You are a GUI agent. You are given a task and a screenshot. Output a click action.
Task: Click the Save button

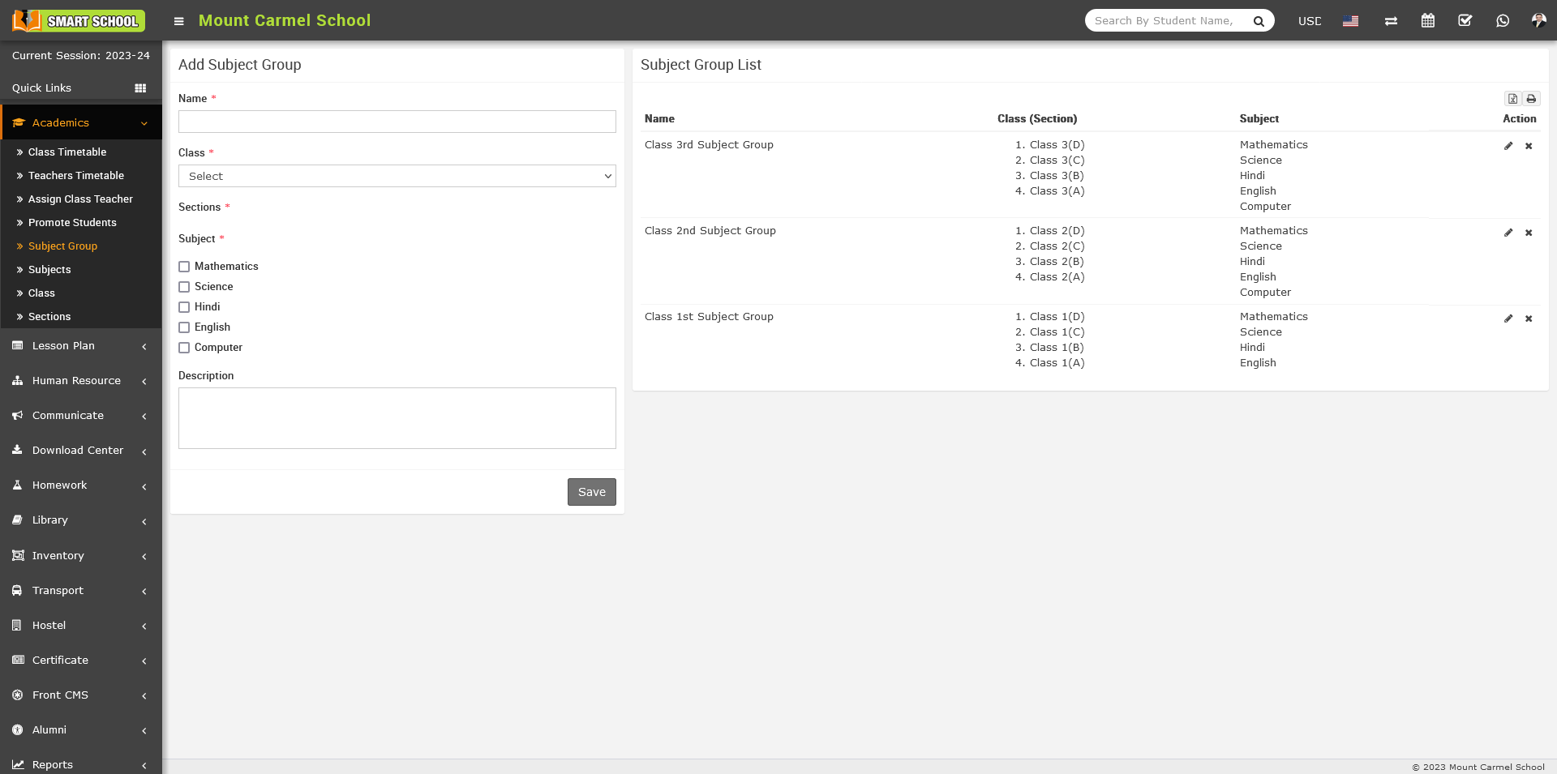click(591, 492)
